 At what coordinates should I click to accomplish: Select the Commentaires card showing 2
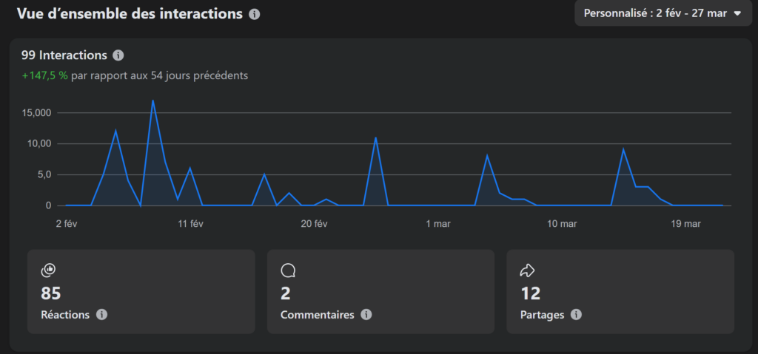(380, 292)
